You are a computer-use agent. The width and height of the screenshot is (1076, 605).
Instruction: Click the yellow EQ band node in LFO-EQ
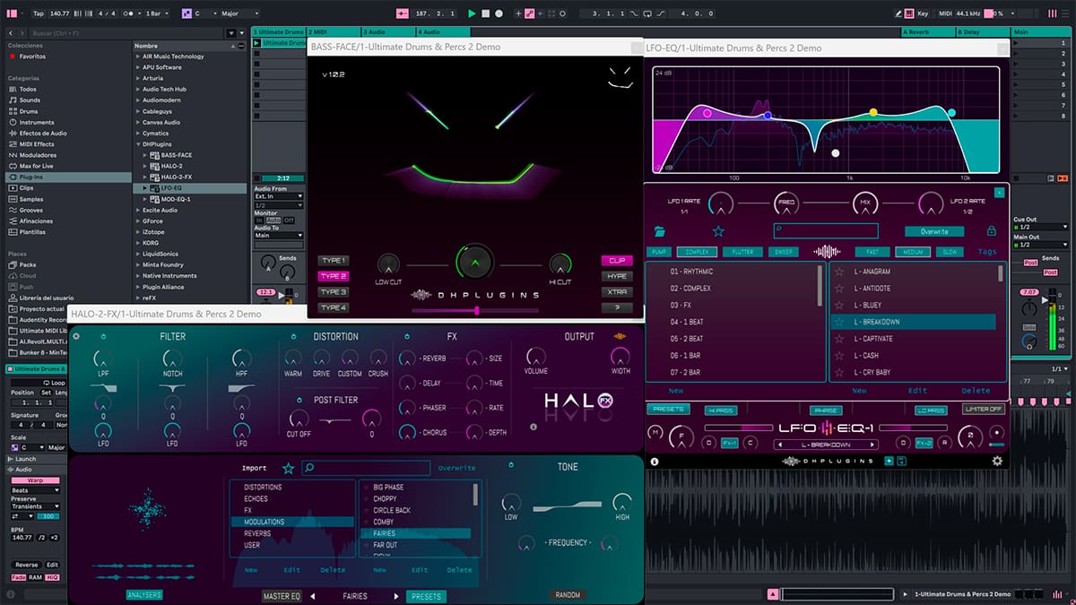click(x=873, y=113)
